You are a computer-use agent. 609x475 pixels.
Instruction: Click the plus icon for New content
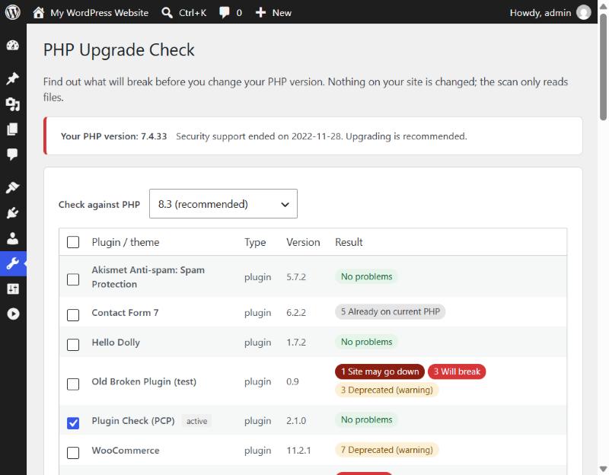pos(260,13)
